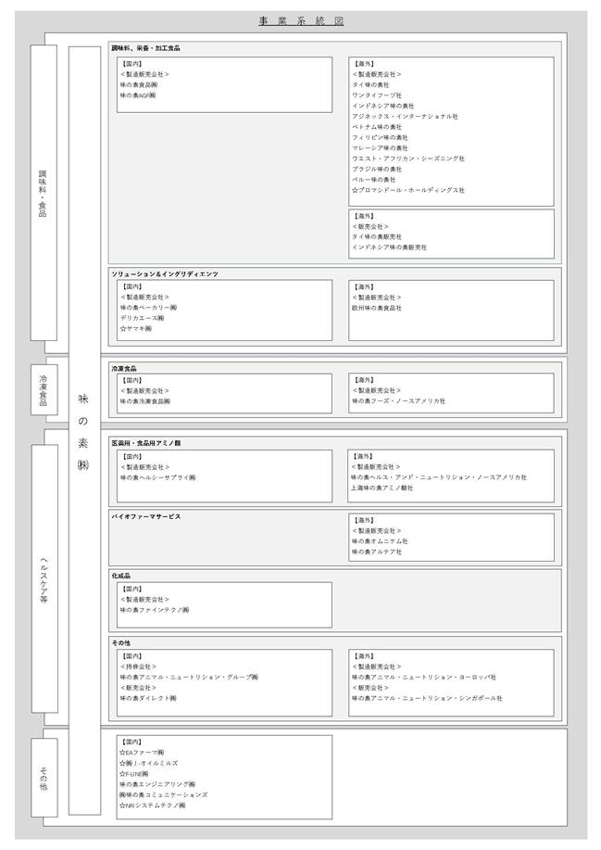Click the text '味の素食品㈱'
The image size is (601, 850).
(x=139, y=84)
